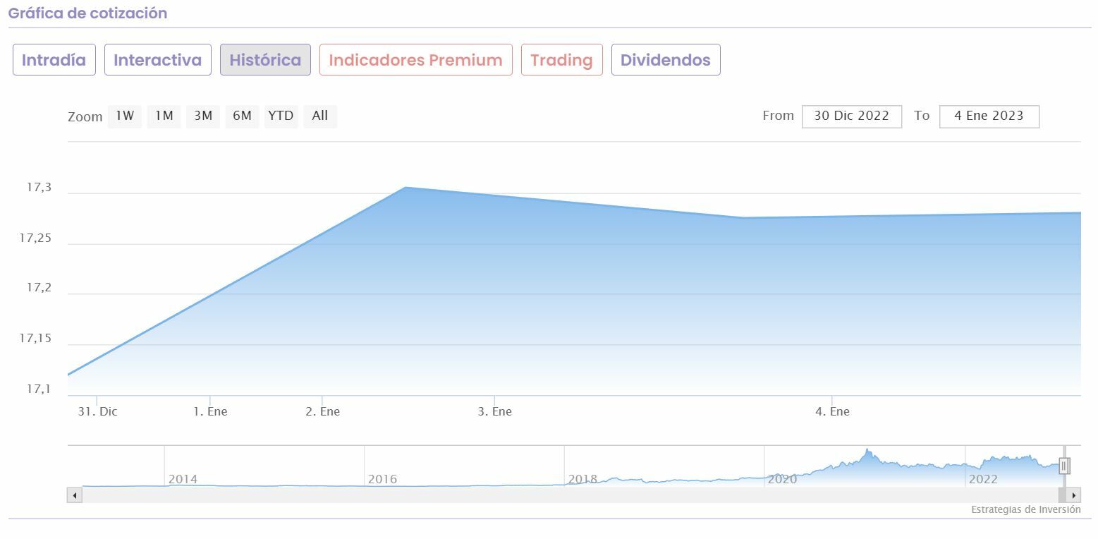Open the Interactiva chart tab

coord(157,60)
